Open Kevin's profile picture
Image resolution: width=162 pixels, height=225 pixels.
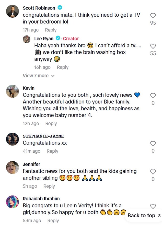[x=12, y=91]
